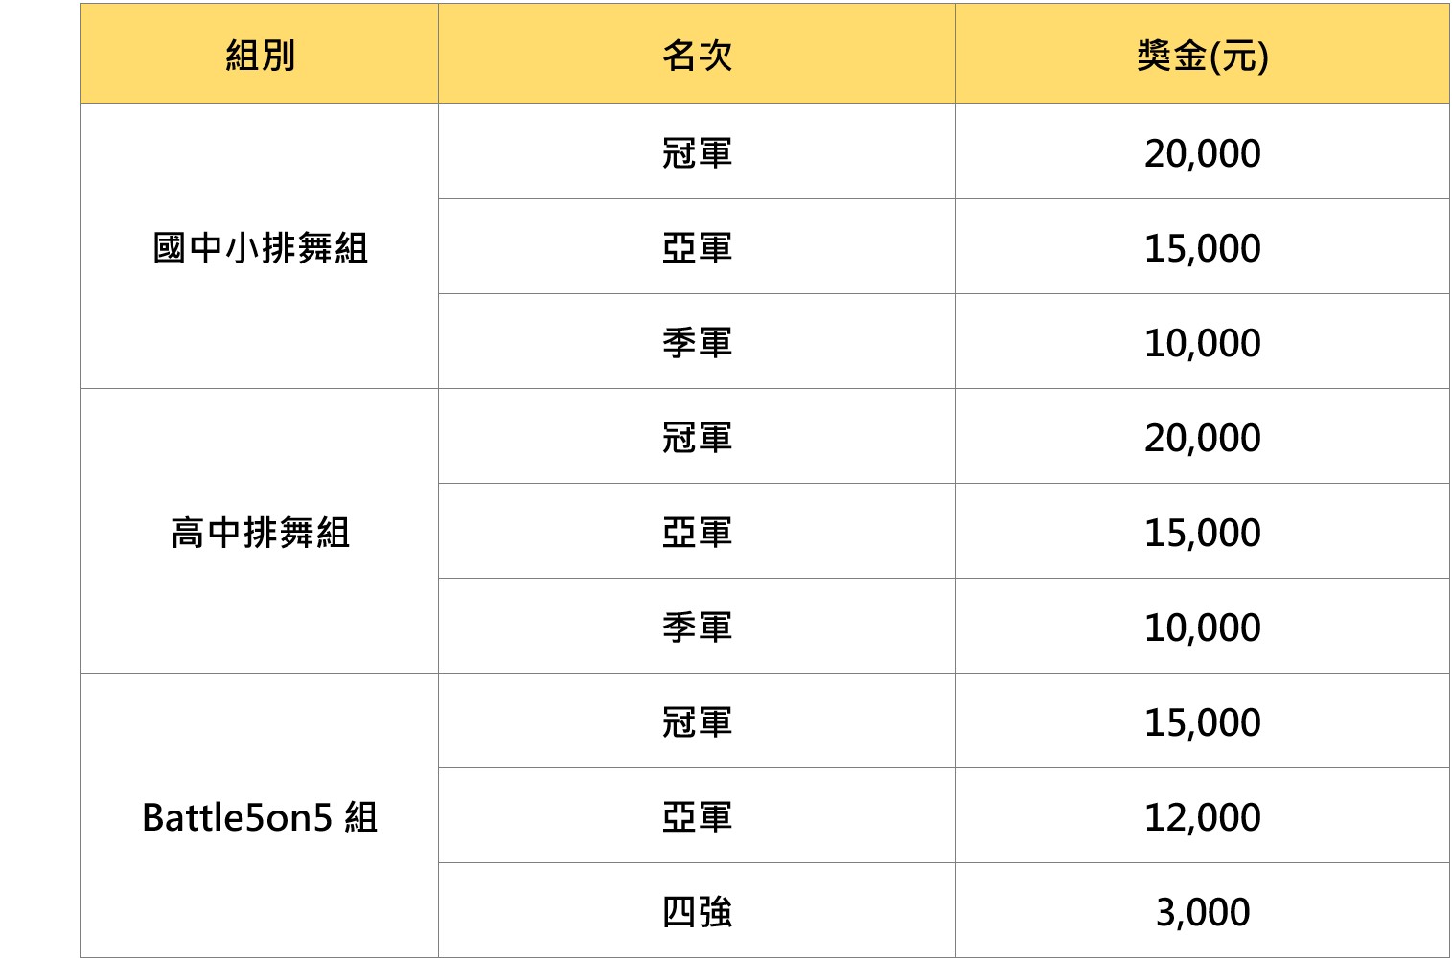1452x959 pixels.
Task: Click 季軍 in the 高中排舞組 rows
Action: pos(697,626)
